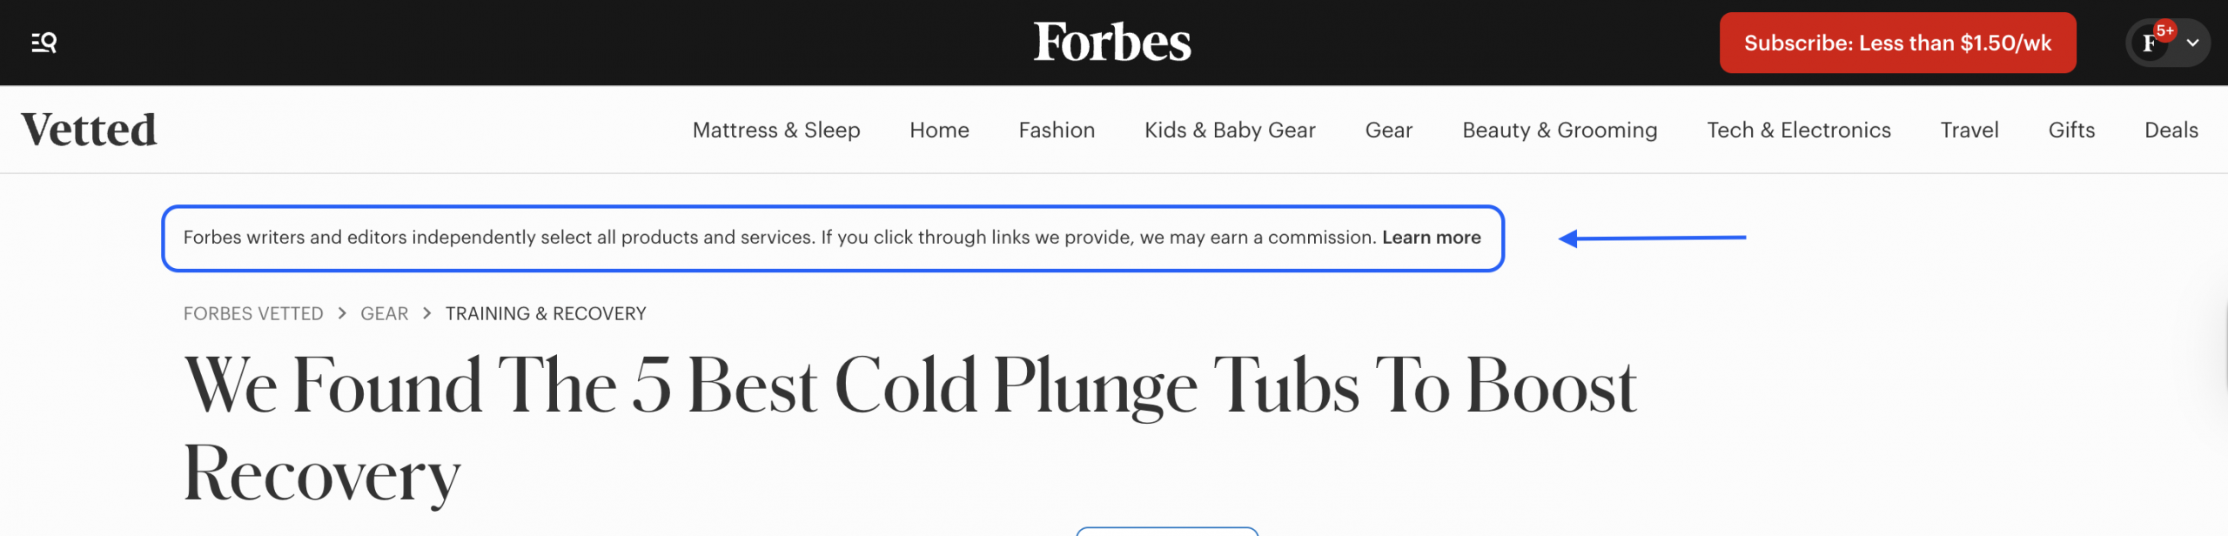2228x536 pixels.
Task: Open Beauty & Grooming category
Action: point(1560,130)
